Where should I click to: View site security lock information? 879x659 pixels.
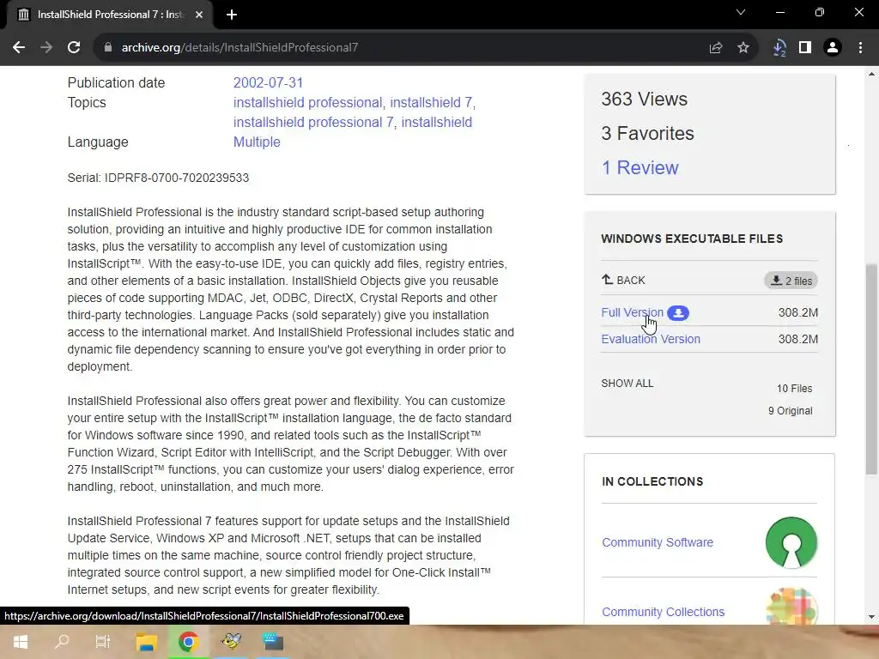pyautogui.click(x=108, y=48)
